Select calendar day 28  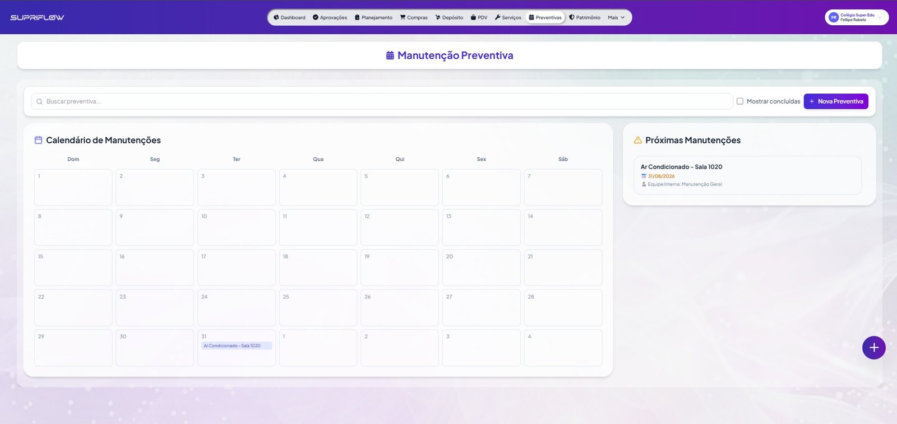point(563,307)
